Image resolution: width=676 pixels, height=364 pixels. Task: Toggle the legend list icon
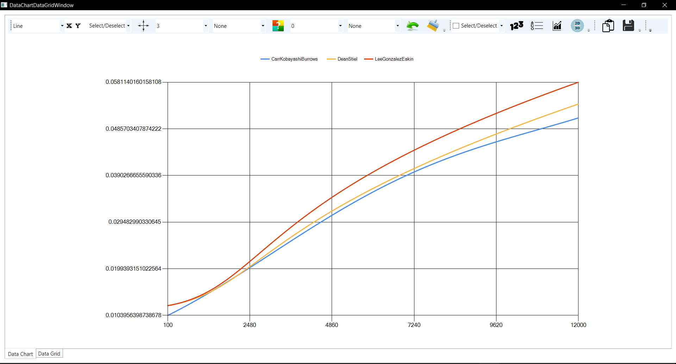[537, 26]
